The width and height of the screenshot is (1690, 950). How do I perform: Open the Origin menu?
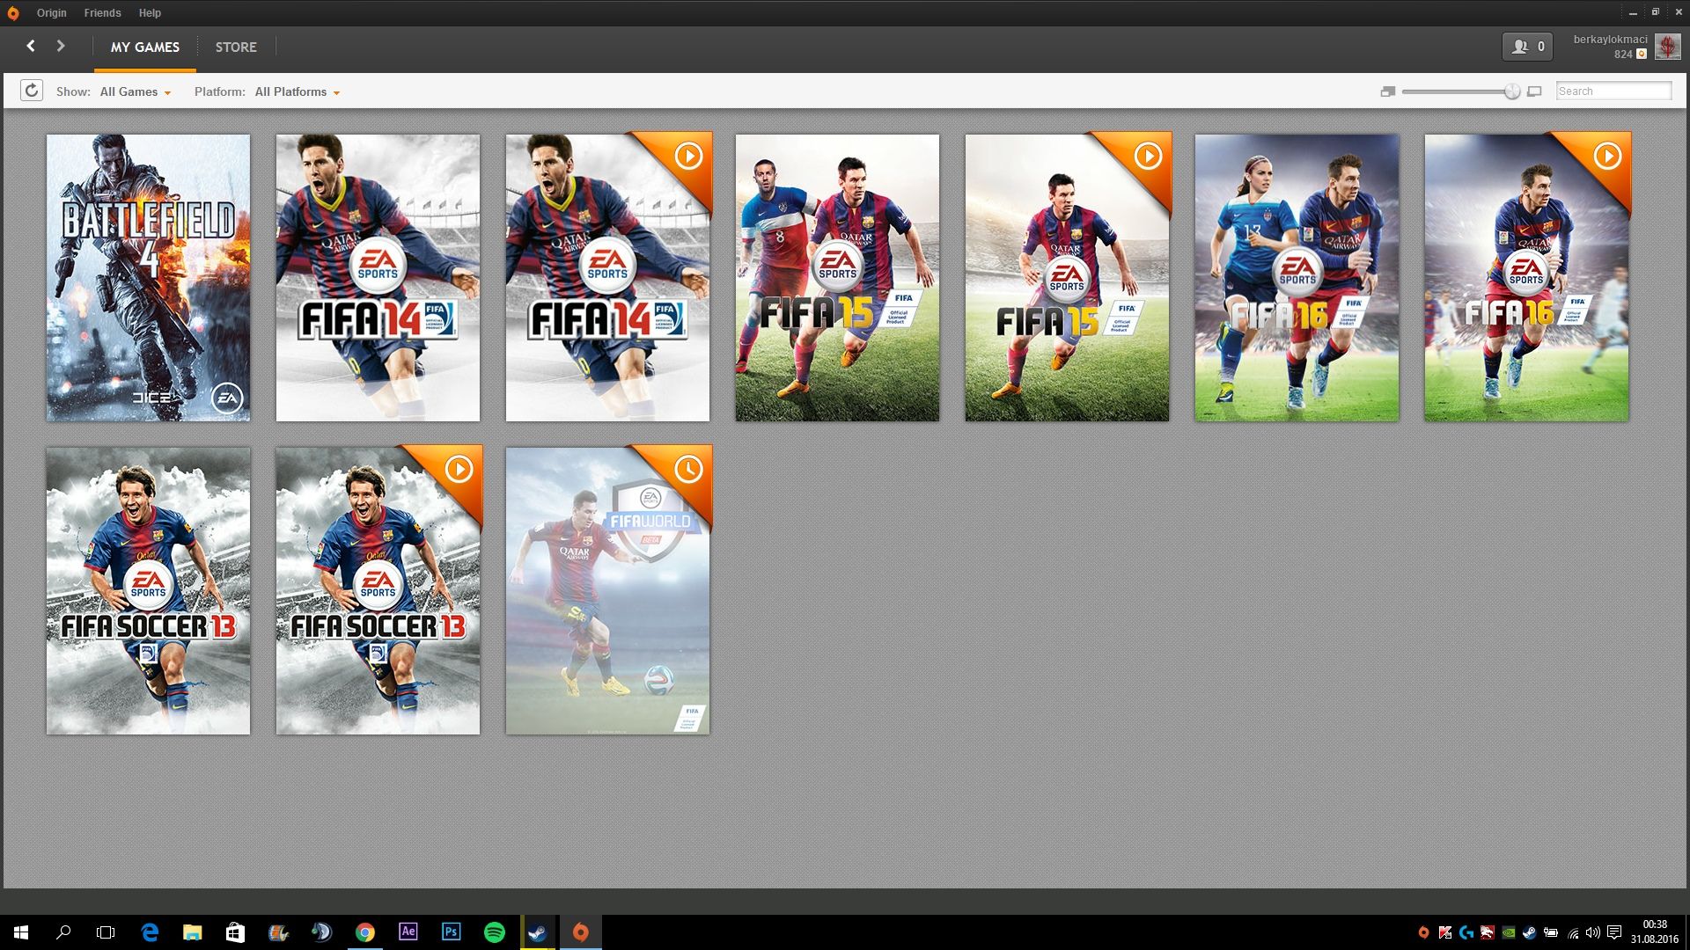click(x=51, y=13)
